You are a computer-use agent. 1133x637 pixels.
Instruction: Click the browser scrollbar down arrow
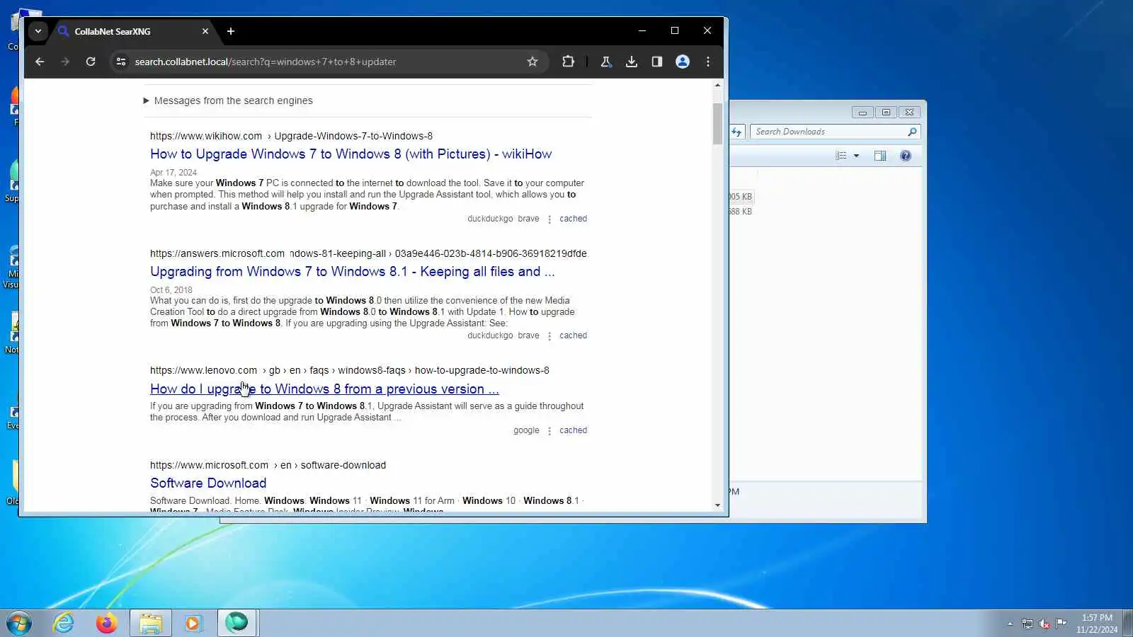coord(717,505)
